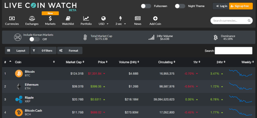257x118 pixels.
Task: Click Ripple 24hr change 6.78%
Action: click(215, 99)
